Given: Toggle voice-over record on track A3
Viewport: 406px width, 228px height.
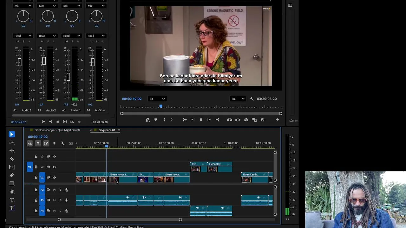Looking at the screenshot, I should point(67,200).
